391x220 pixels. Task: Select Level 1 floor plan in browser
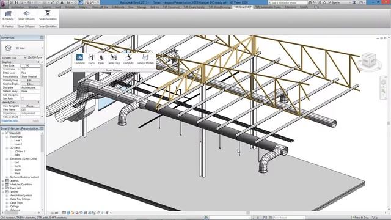pyautogui.click(x=18, y=141)
